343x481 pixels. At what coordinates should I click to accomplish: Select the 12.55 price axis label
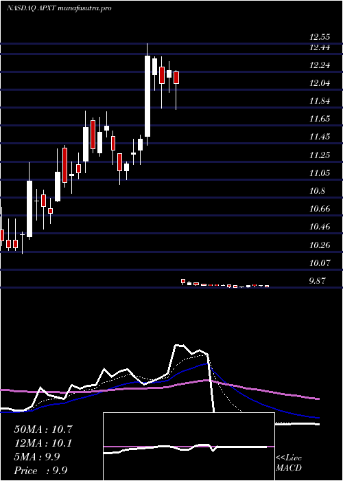320,38
